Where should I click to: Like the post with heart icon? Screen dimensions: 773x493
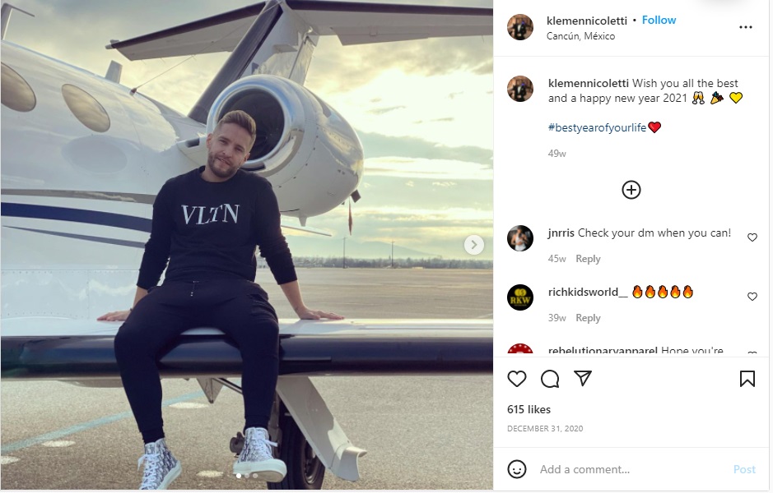[x=517, y=379]
